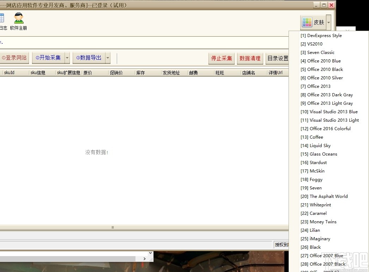Viewport: 369px width, 272px height.
Task: Click the 停止采集 button
Action: 222,58
